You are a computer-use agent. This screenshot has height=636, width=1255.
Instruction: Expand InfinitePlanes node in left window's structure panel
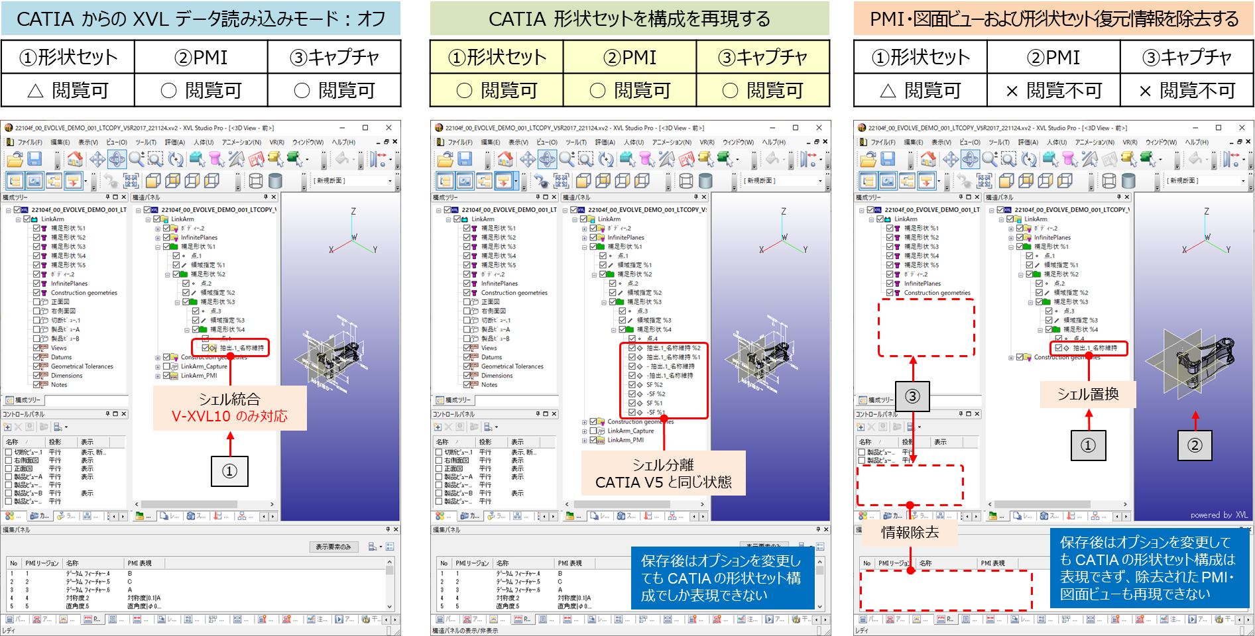pyautogui.click(x=158, y=237)
